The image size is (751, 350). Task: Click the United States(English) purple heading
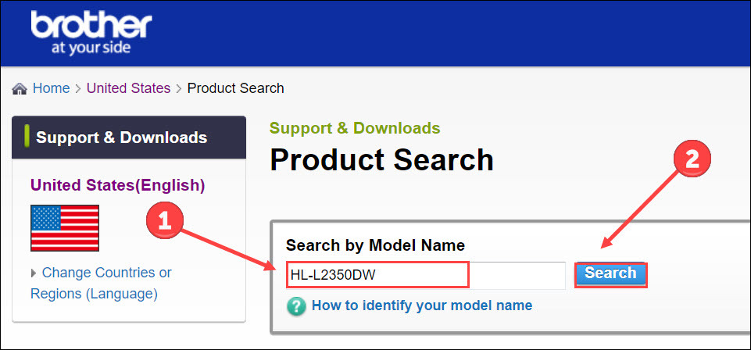[117, 185]
